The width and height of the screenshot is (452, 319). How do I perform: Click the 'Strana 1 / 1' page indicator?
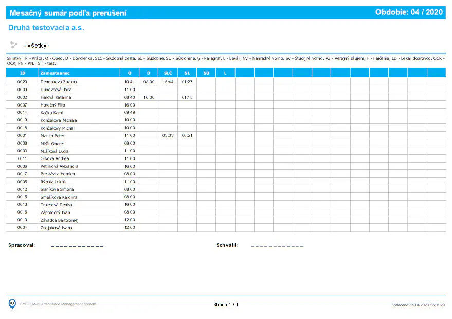226,304
